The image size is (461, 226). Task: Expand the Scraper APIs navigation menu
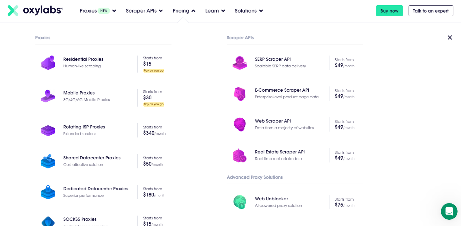pos(144,11)
